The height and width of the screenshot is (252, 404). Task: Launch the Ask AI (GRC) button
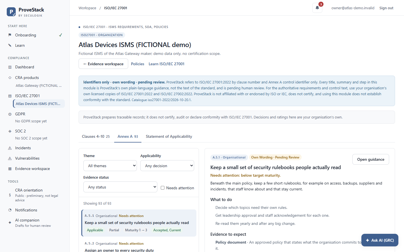coord(380,240)
